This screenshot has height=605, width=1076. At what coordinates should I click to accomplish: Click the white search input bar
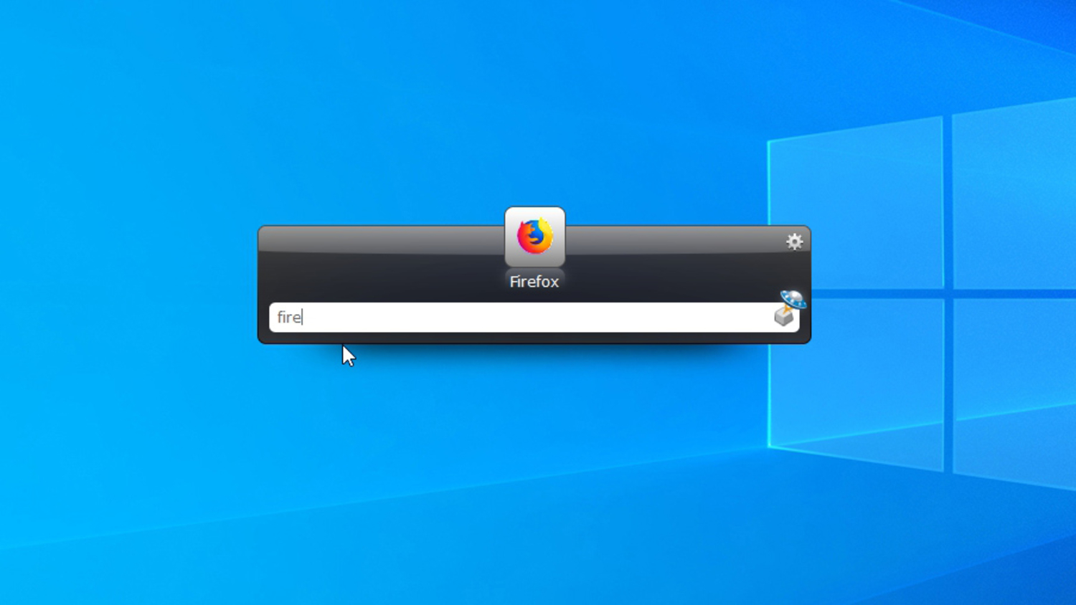pos(502,318)
